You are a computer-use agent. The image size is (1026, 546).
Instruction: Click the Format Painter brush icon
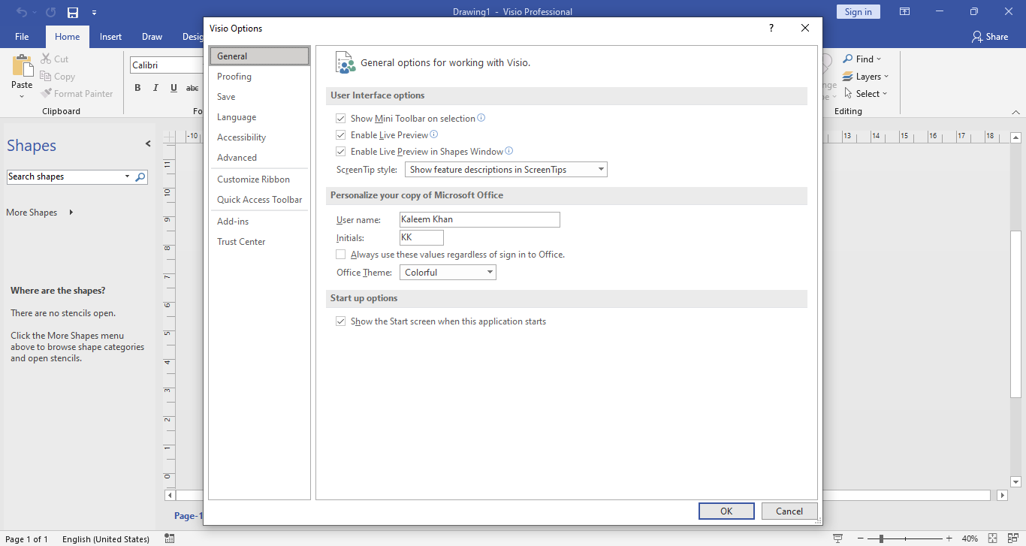[x=45, y=94]
